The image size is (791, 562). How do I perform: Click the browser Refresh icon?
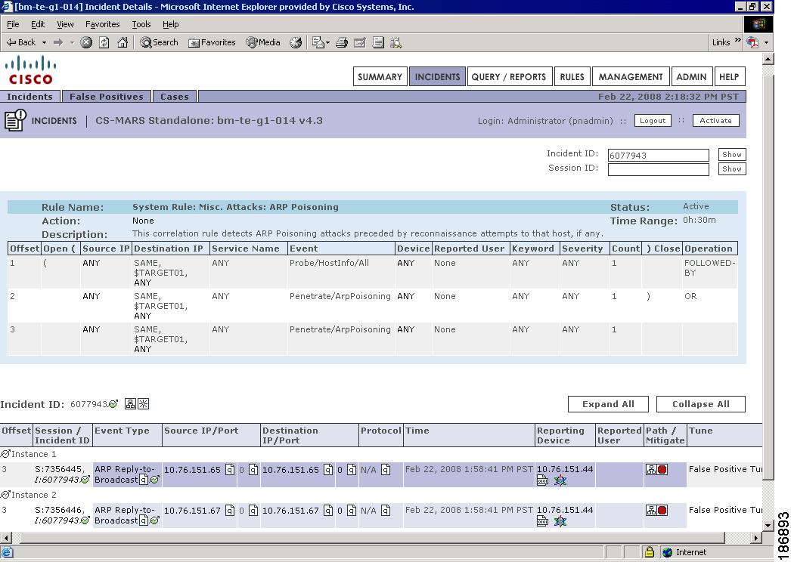[104, 42]
